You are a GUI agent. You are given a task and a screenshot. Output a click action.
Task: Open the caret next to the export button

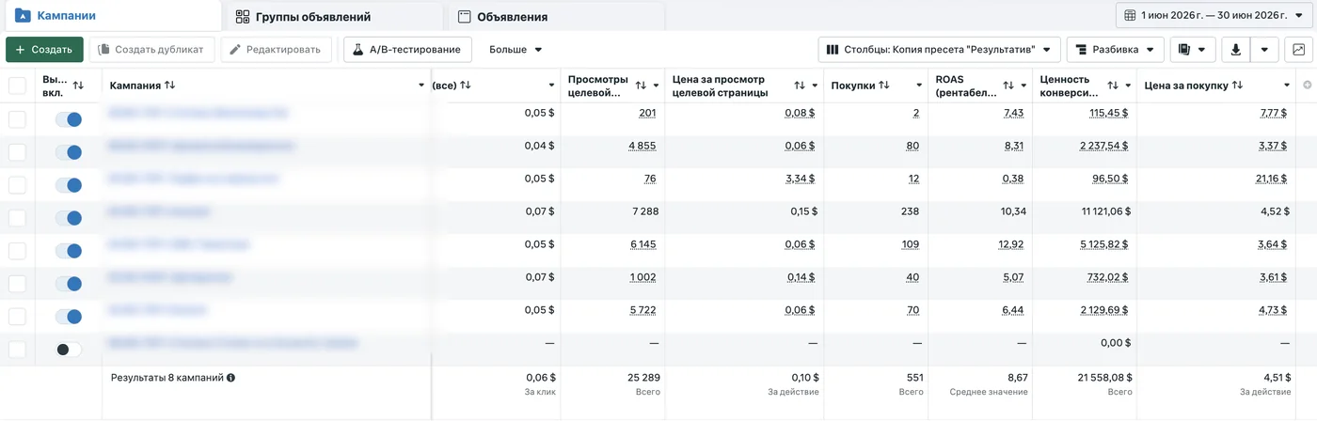1265,50
